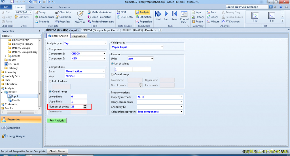
Task: Click Reset in the Run group
Action: tap(174, 16)
